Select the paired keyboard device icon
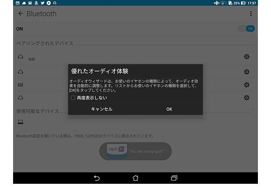271x188 pixels. point(20,85)
